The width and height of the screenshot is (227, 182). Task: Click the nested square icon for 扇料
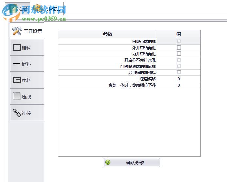17,80
